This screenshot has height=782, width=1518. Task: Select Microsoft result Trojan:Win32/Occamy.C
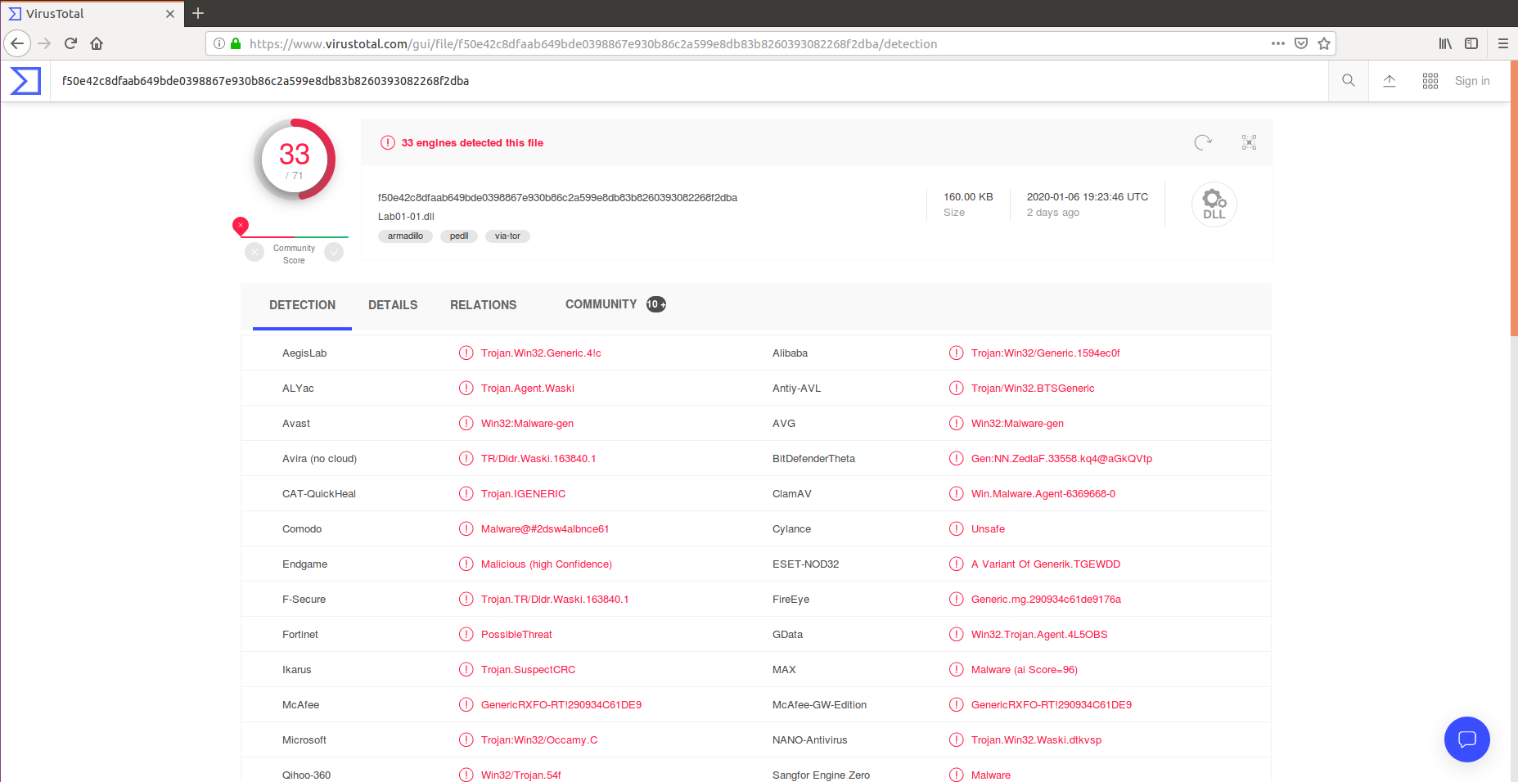coord(539,740)
